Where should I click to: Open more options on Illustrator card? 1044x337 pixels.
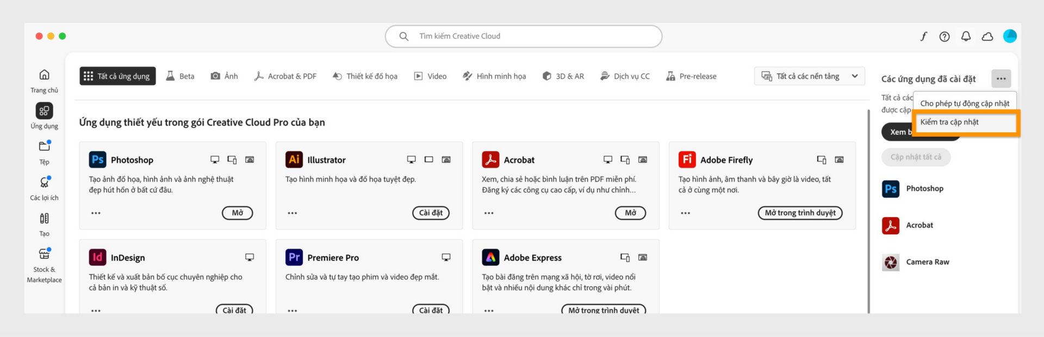coord(293,213)
